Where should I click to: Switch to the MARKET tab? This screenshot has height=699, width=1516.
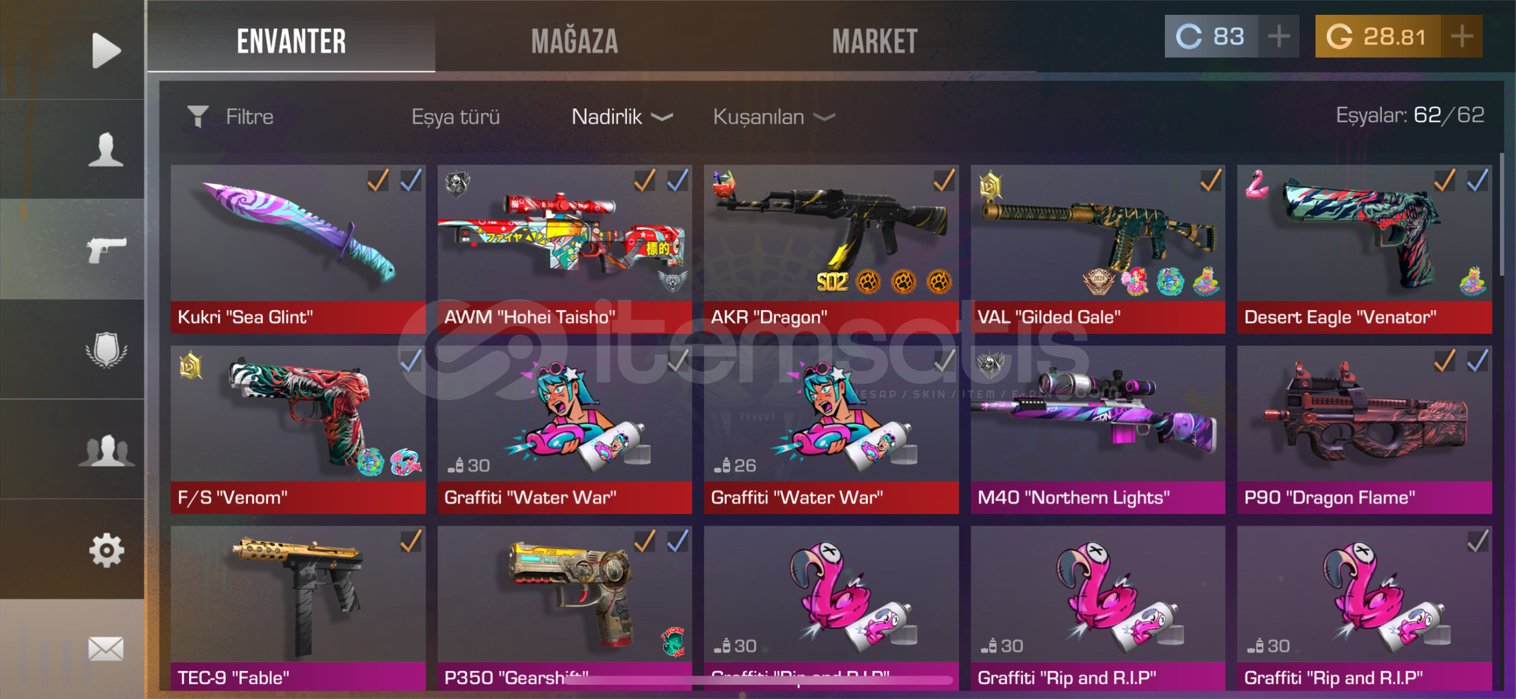pyautogui.click(x=875, y=41)
